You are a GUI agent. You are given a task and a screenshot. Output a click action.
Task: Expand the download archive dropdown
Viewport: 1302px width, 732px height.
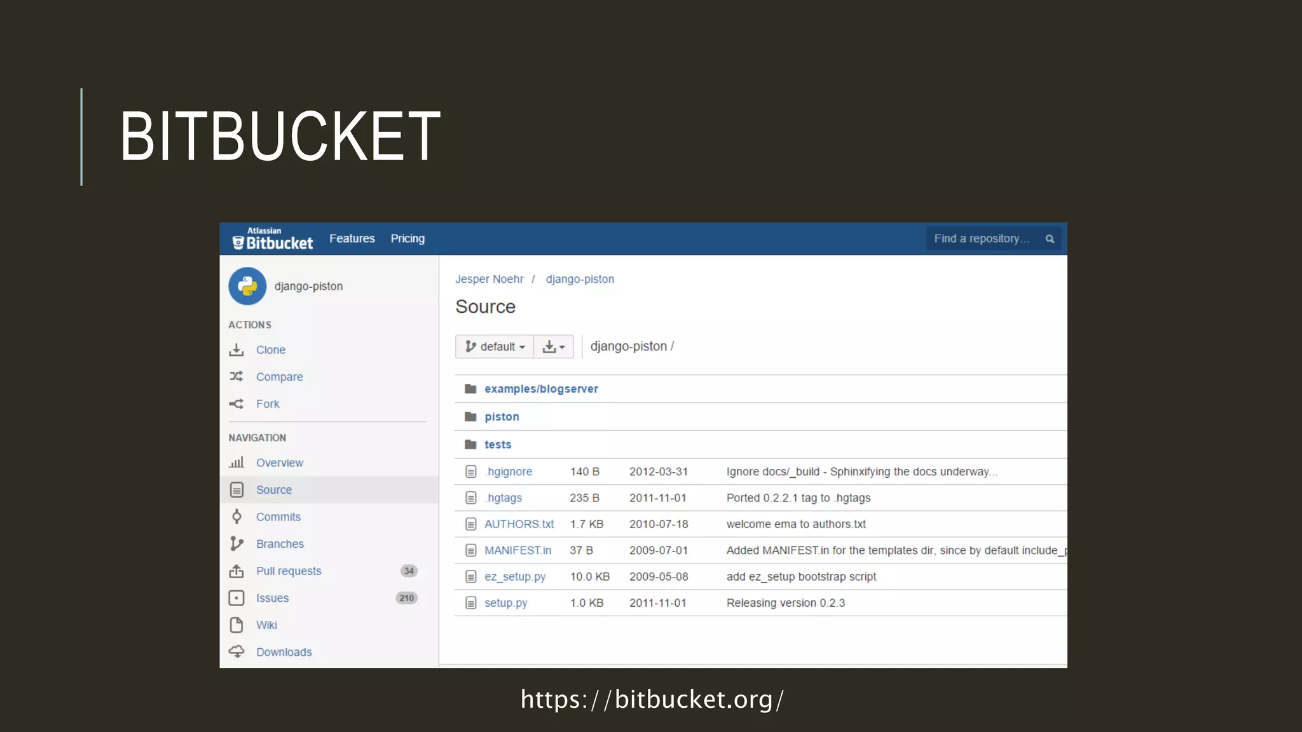[554, 346]
